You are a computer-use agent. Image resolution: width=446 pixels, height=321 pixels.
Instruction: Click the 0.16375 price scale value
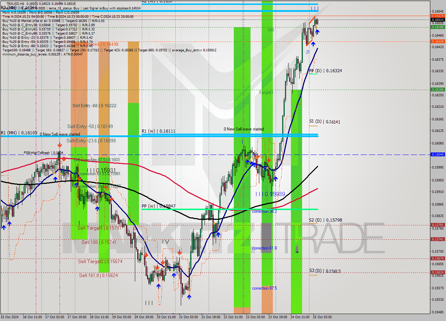tap(438, 60)
